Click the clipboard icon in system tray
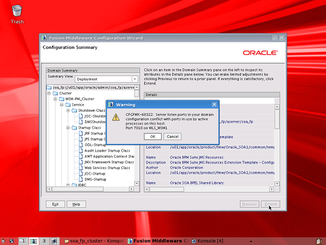Viewport: 326px width, 245px height. (x=319, y=241)
